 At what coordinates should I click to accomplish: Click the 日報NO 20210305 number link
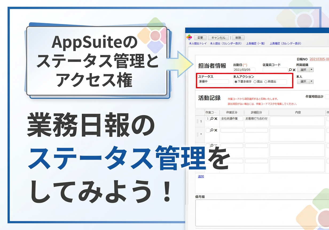[319, 59]
